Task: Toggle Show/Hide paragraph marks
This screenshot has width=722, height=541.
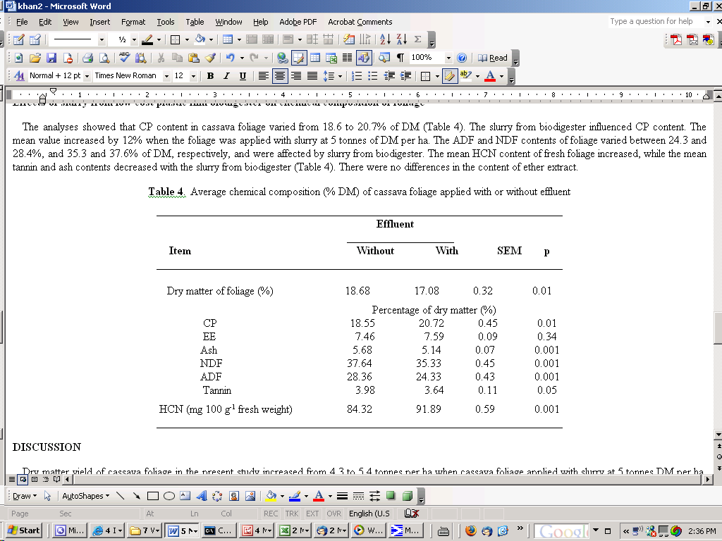Action: click(x=400, y=58)
